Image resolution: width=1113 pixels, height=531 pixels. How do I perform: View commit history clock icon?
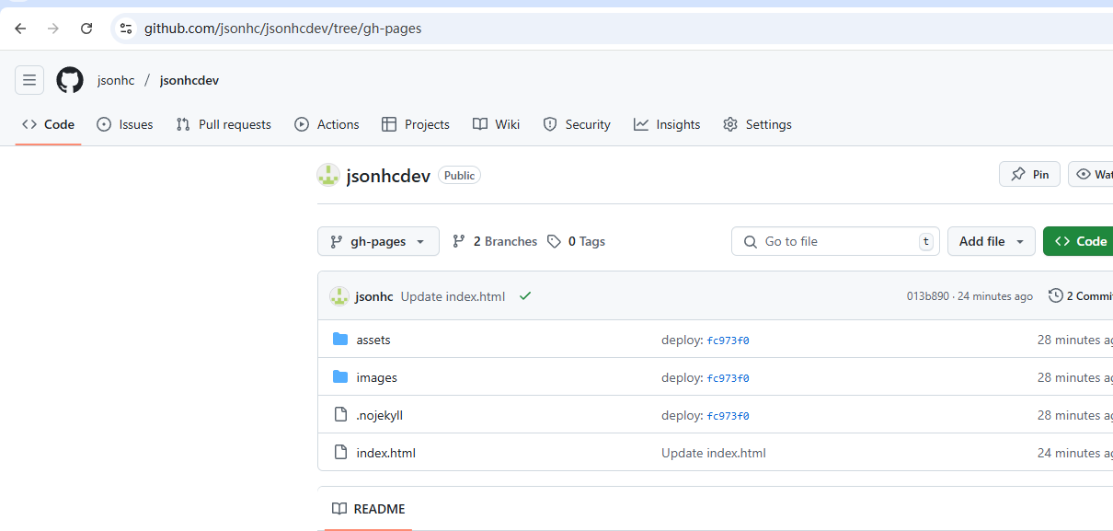point(1055,296)
